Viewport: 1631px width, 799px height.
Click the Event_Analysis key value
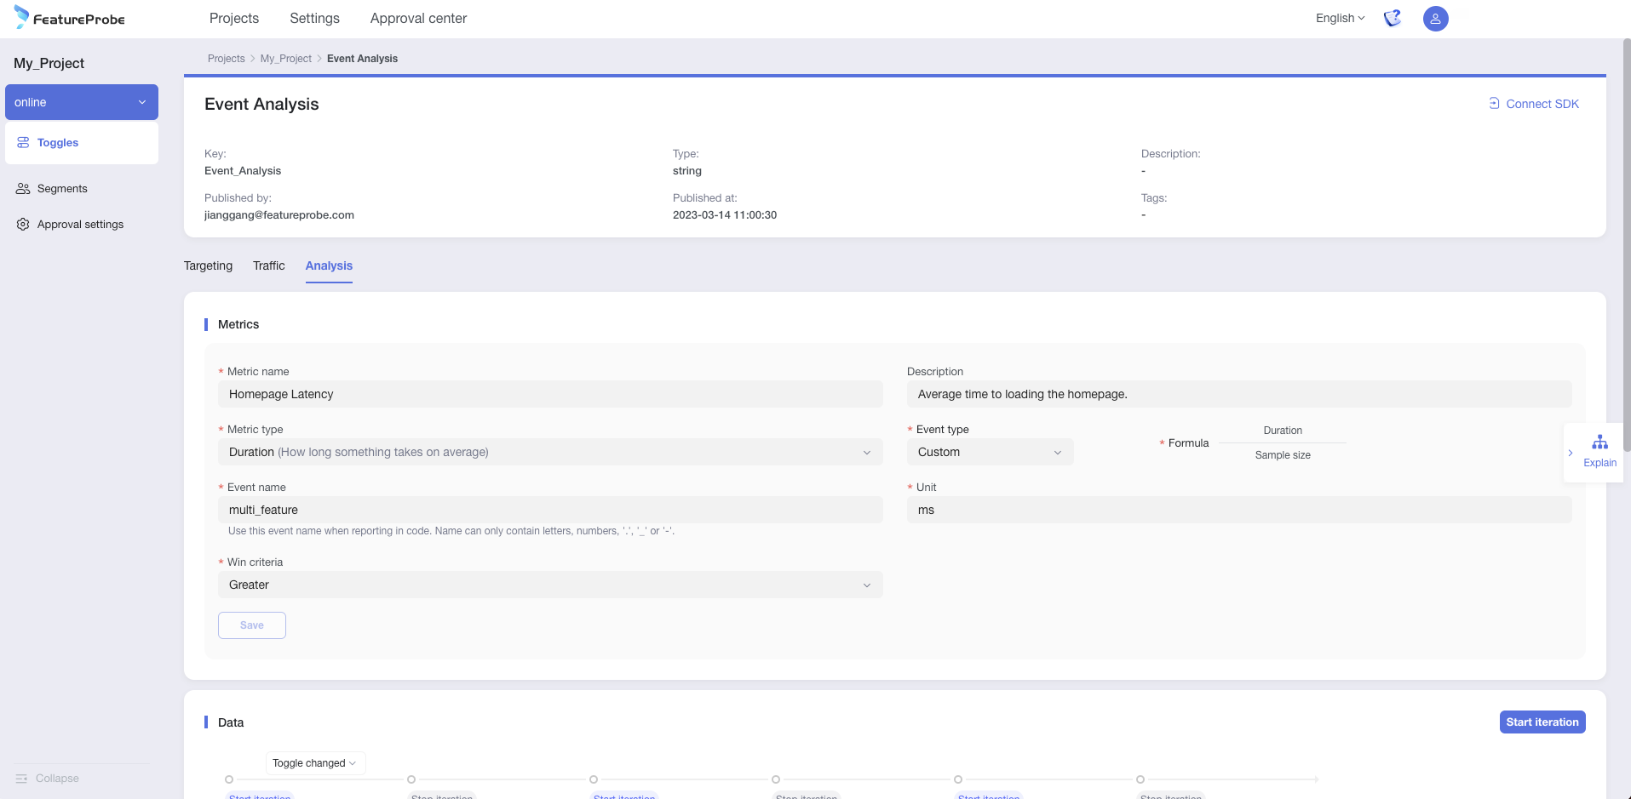click(x=243, y=170)
